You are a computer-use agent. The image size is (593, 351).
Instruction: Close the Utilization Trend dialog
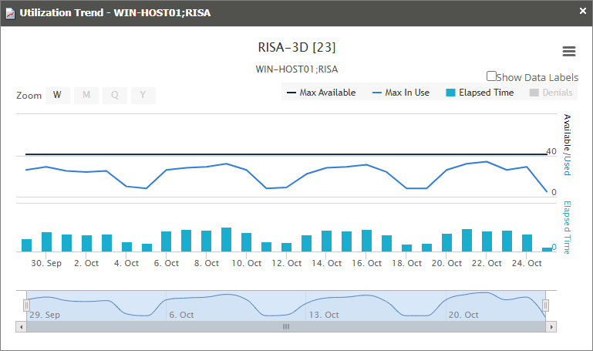(x=582, y=12)
